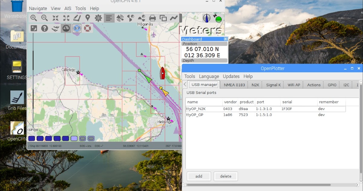363x191 pixels.
Task: Click the compass rose showing 3.7
Action: [77, 28]
